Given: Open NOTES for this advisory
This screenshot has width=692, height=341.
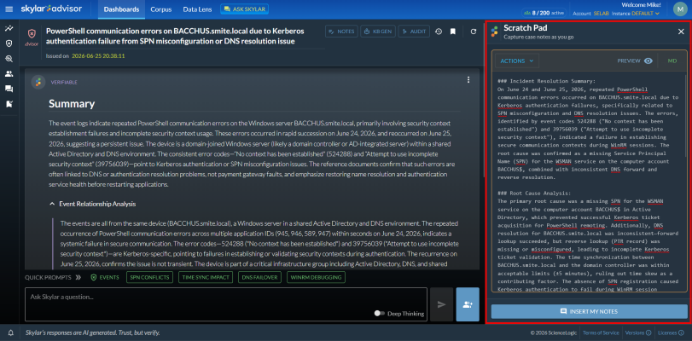Looking at the screenshot, I should coord(341,32).
